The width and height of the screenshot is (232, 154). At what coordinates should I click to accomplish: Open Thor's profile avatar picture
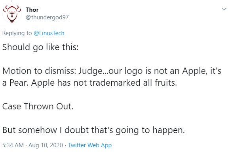[x=12, y=14]
